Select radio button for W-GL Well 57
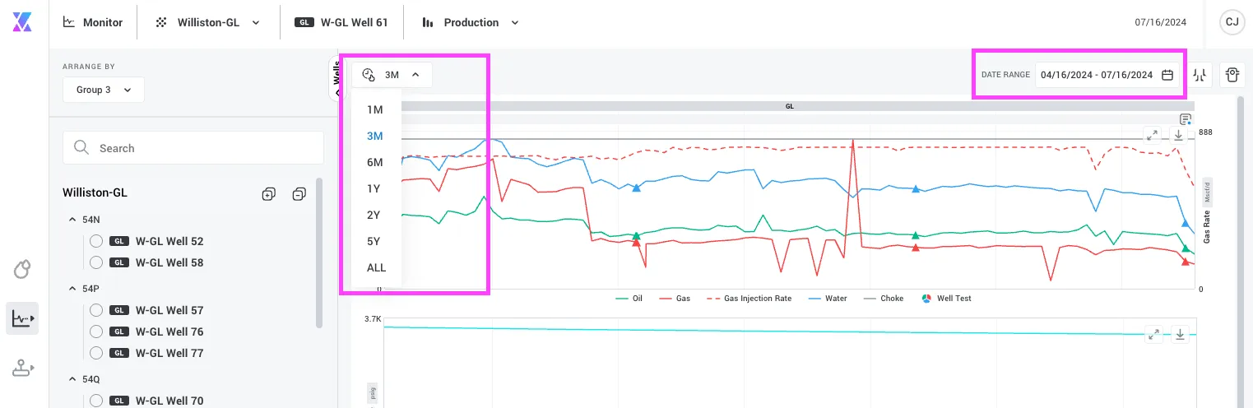The image size is (1253, 408). pyautogui.click(x=96, y=310)
